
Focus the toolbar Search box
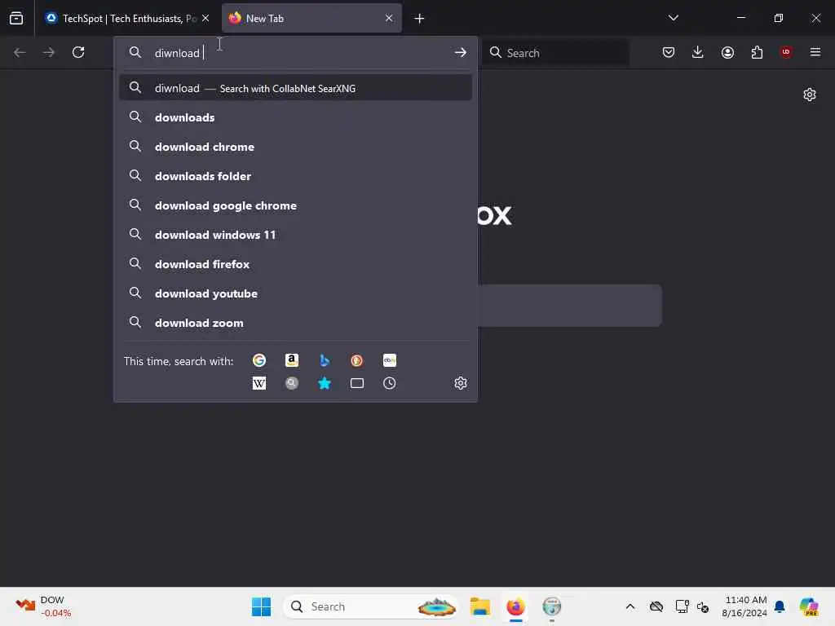555,53
